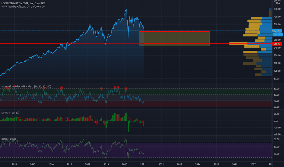Viewport: 284px width, 167px height.
Task: Click the 2027 label on the time axis
Action: coord(253,164)
